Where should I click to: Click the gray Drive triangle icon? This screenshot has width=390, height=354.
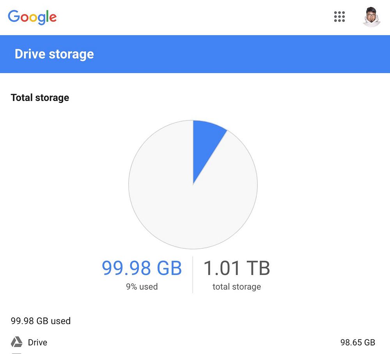16,342
